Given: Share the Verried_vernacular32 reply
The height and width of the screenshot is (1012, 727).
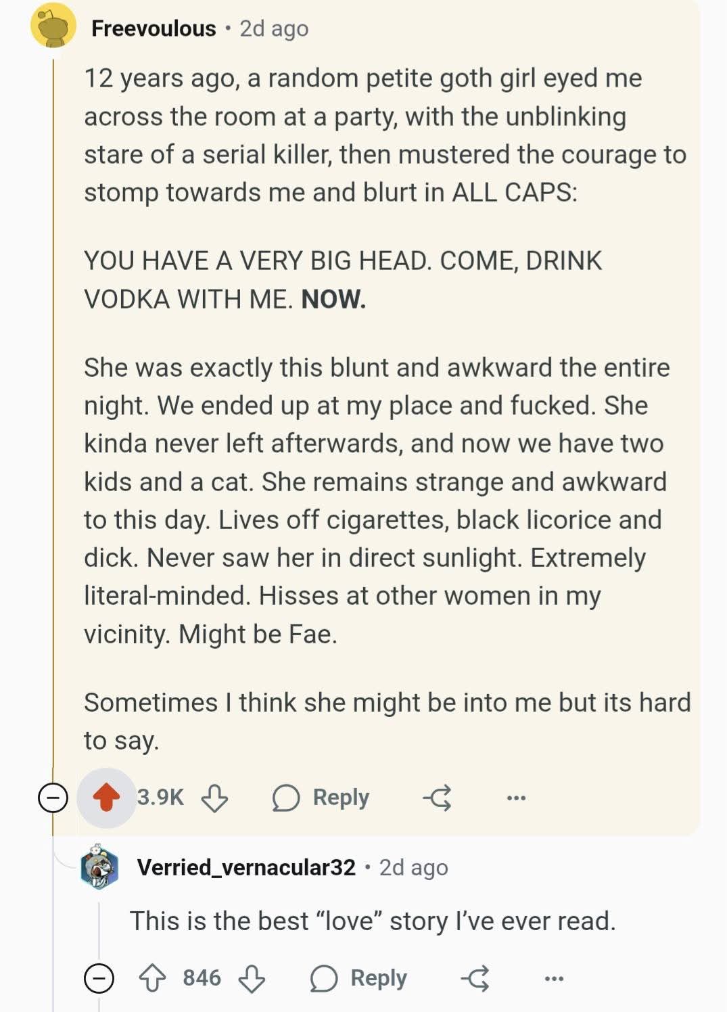Looking at the screenshot, I should (475, 978).
